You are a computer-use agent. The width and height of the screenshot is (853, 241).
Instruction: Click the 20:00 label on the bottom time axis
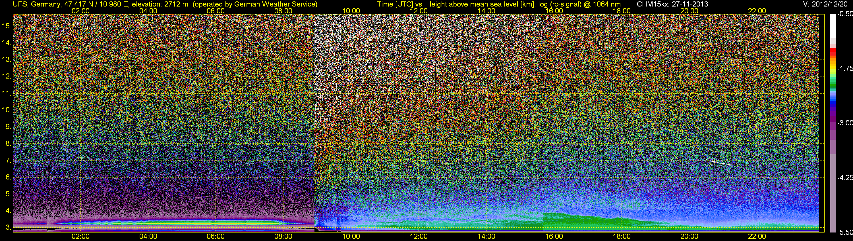(690, 236)
